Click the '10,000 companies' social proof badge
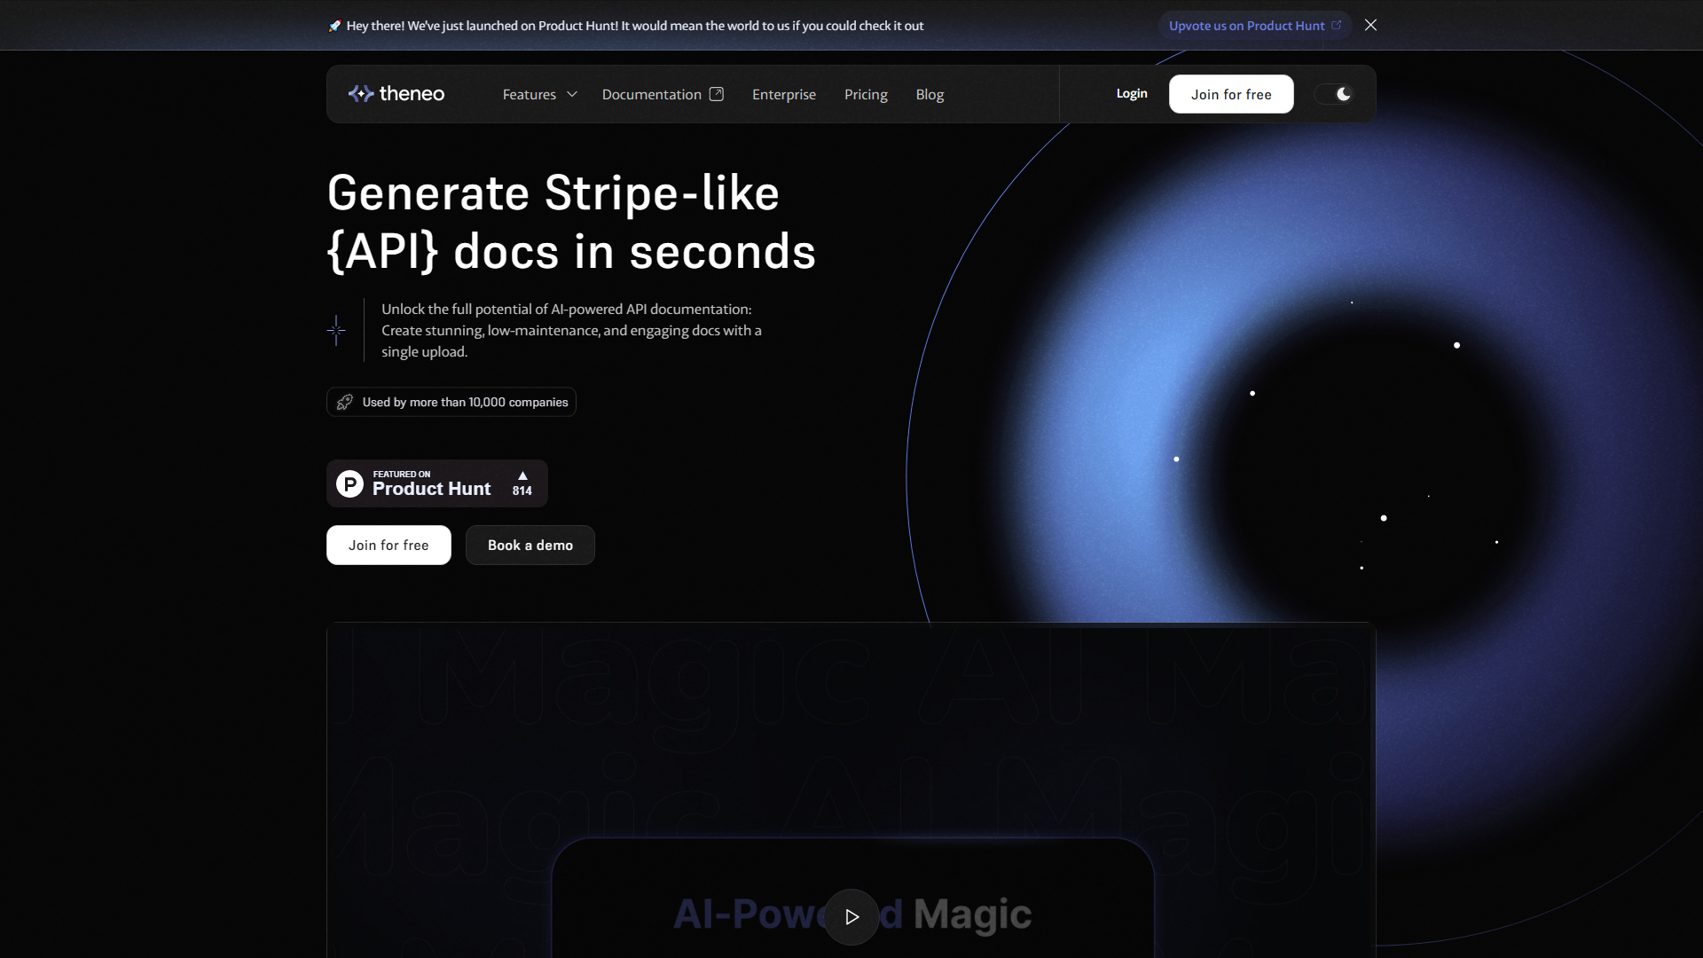This screenshot has width=1703, height=958. (451, 401)
